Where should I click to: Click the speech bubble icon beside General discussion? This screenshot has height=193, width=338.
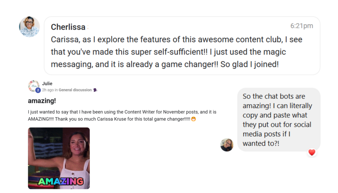(x=95, y=90)
